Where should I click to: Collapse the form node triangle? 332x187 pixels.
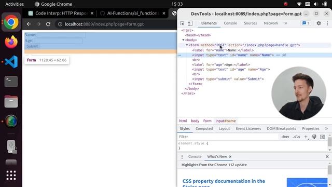187,45
